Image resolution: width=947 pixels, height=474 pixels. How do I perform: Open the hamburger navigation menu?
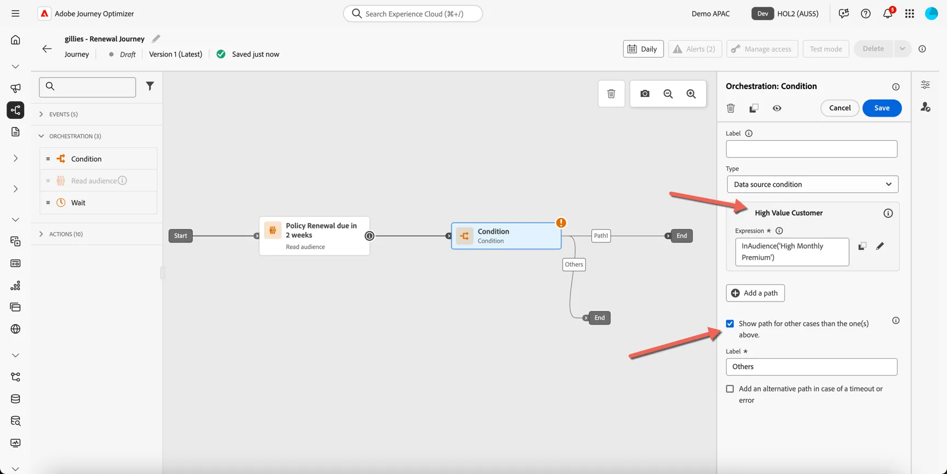(x=15, y=14)
